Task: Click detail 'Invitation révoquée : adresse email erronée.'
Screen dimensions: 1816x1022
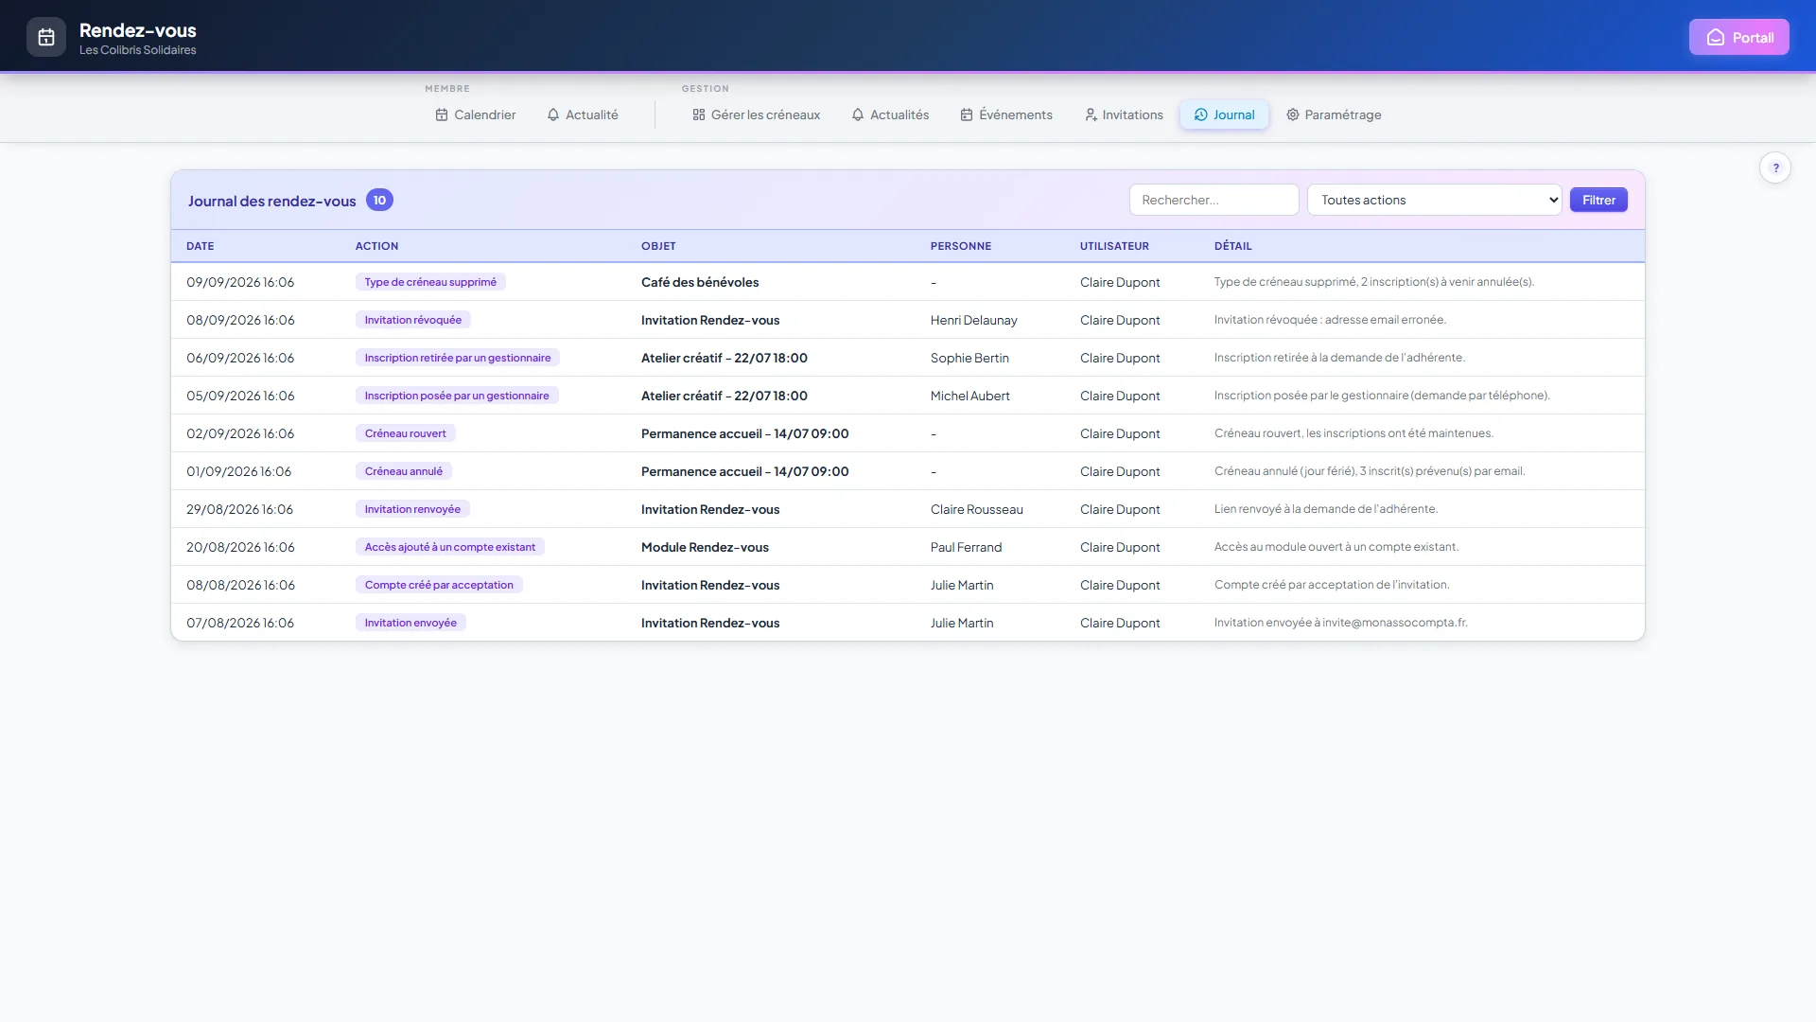Action: (1330, 320)
